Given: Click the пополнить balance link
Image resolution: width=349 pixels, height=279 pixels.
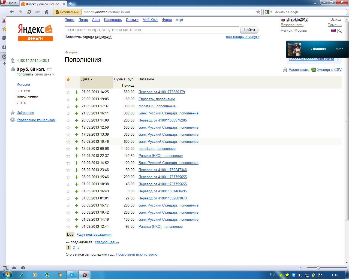Looking at the screenshot, I should tap(25, 74).
